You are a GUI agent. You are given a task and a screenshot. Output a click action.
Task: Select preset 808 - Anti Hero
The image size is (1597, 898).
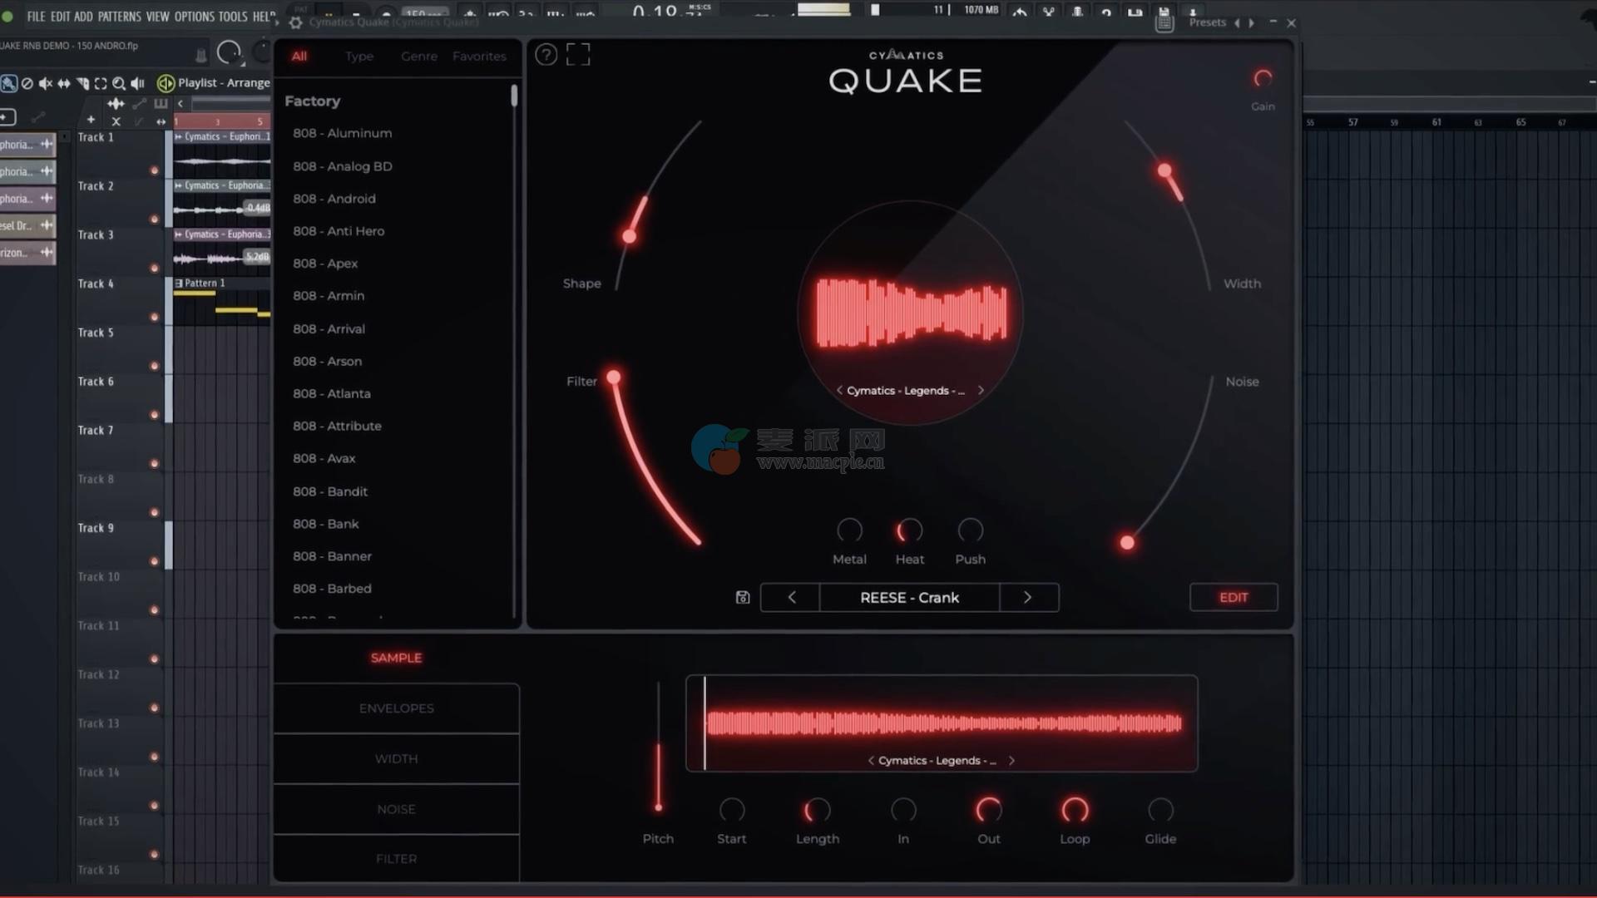pos(339,231)
